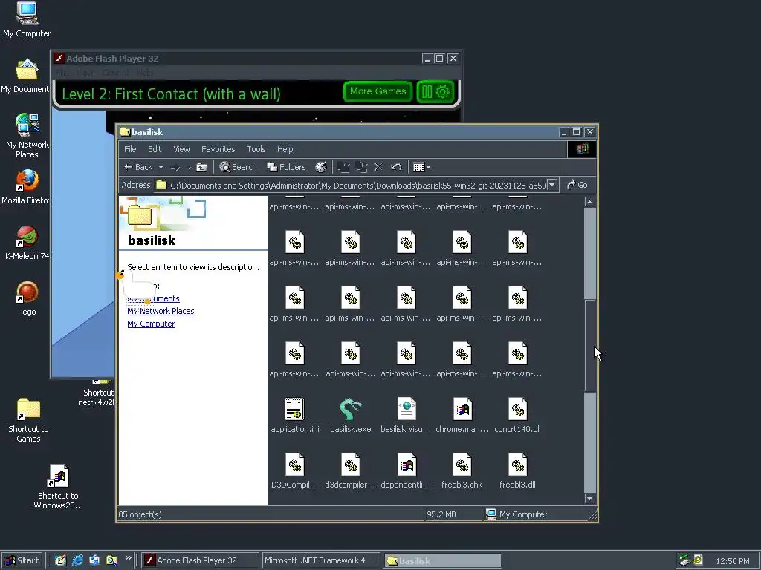
Task: Click Show Desktop quick launch icon
Action: [60, 560]
